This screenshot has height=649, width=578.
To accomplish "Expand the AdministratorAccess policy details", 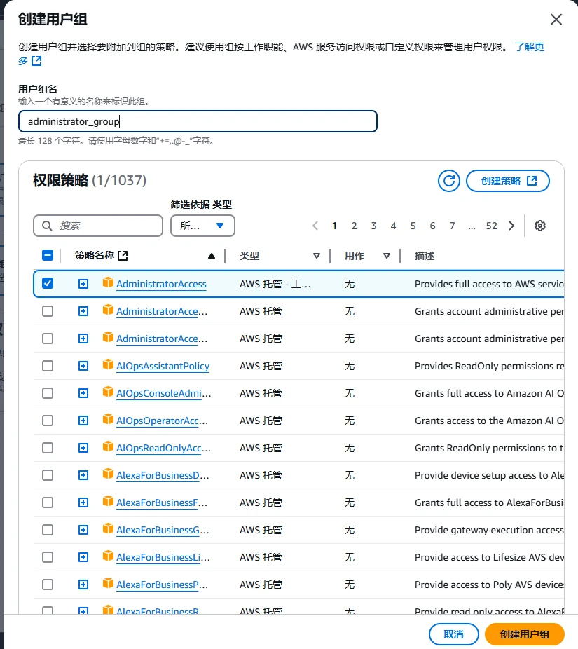I will pyautogui.click(x=83, y=284).
